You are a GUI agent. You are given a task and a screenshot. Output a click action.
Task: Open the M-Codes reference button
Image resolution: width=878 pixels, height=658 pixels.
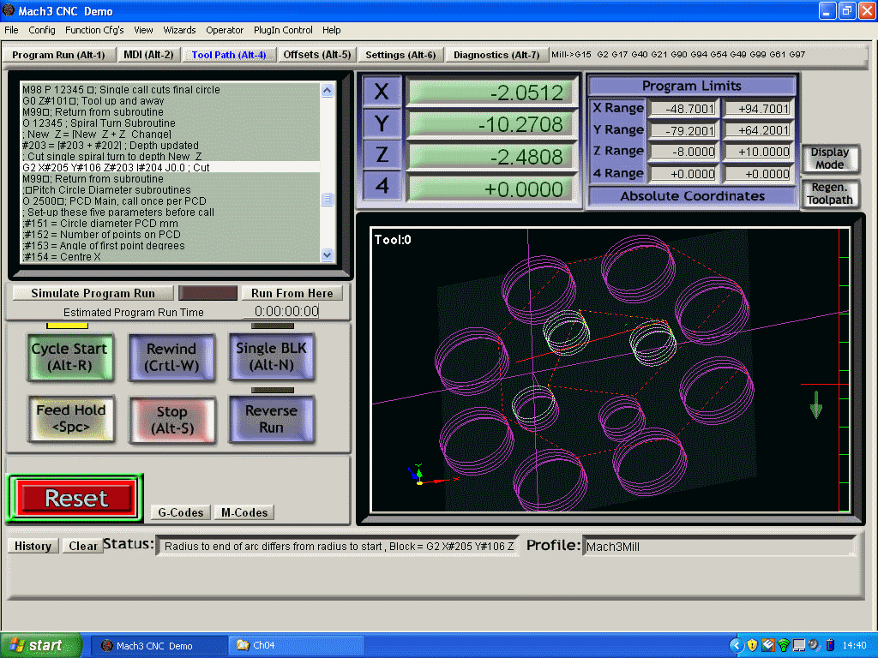tap(244, 512)
